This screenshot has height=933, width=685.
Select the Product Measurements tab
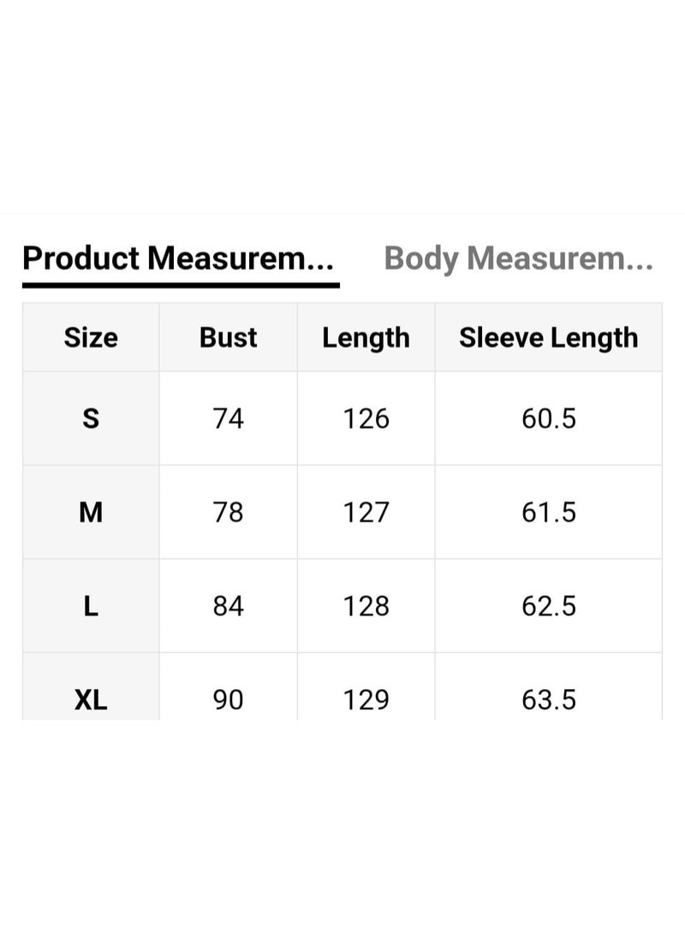coord(179,259)
